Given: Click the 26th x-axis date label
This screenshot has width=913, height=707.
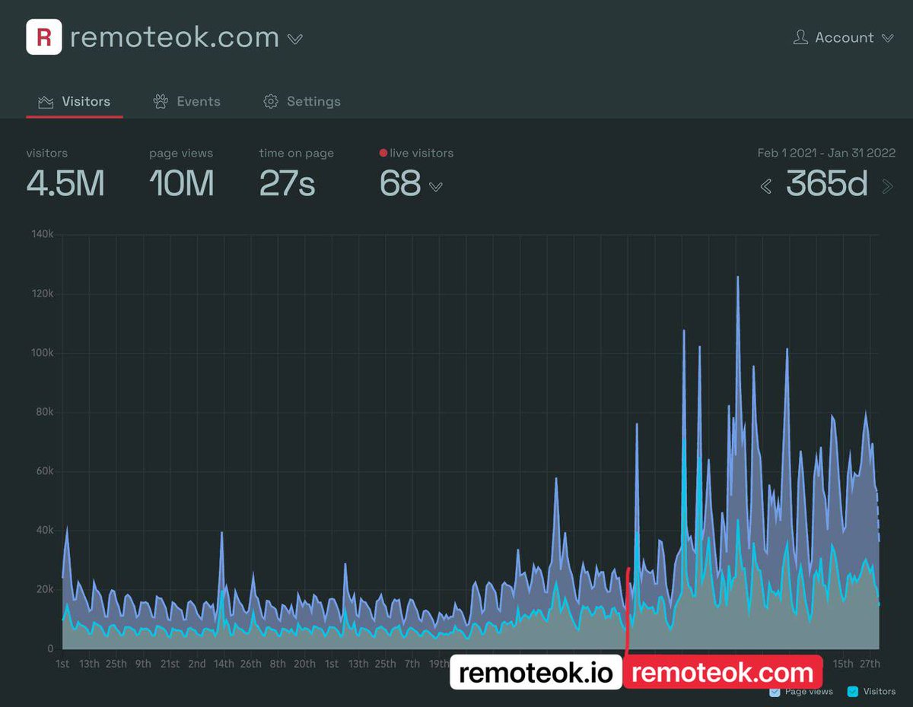Looking at the screenshot, I should [251, 664].
